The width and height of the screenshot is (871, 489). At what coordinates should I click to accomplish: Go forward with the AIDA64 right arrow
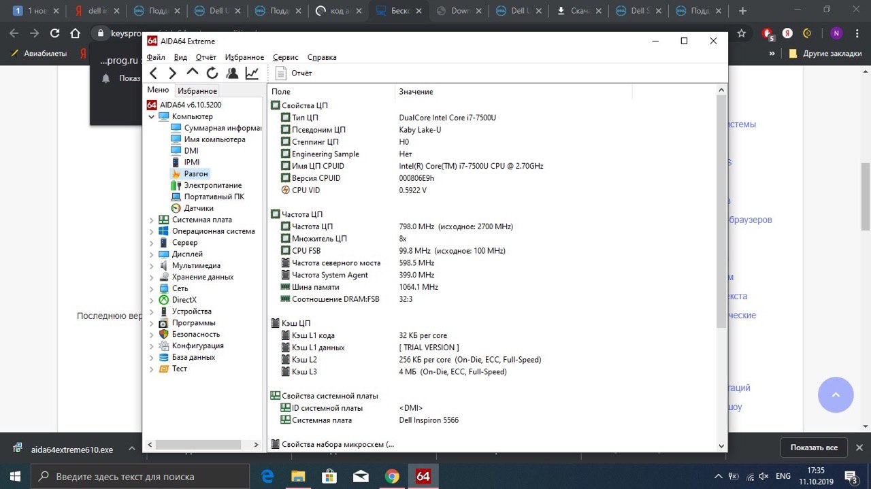pyautogui.click(x=173, y=73)
